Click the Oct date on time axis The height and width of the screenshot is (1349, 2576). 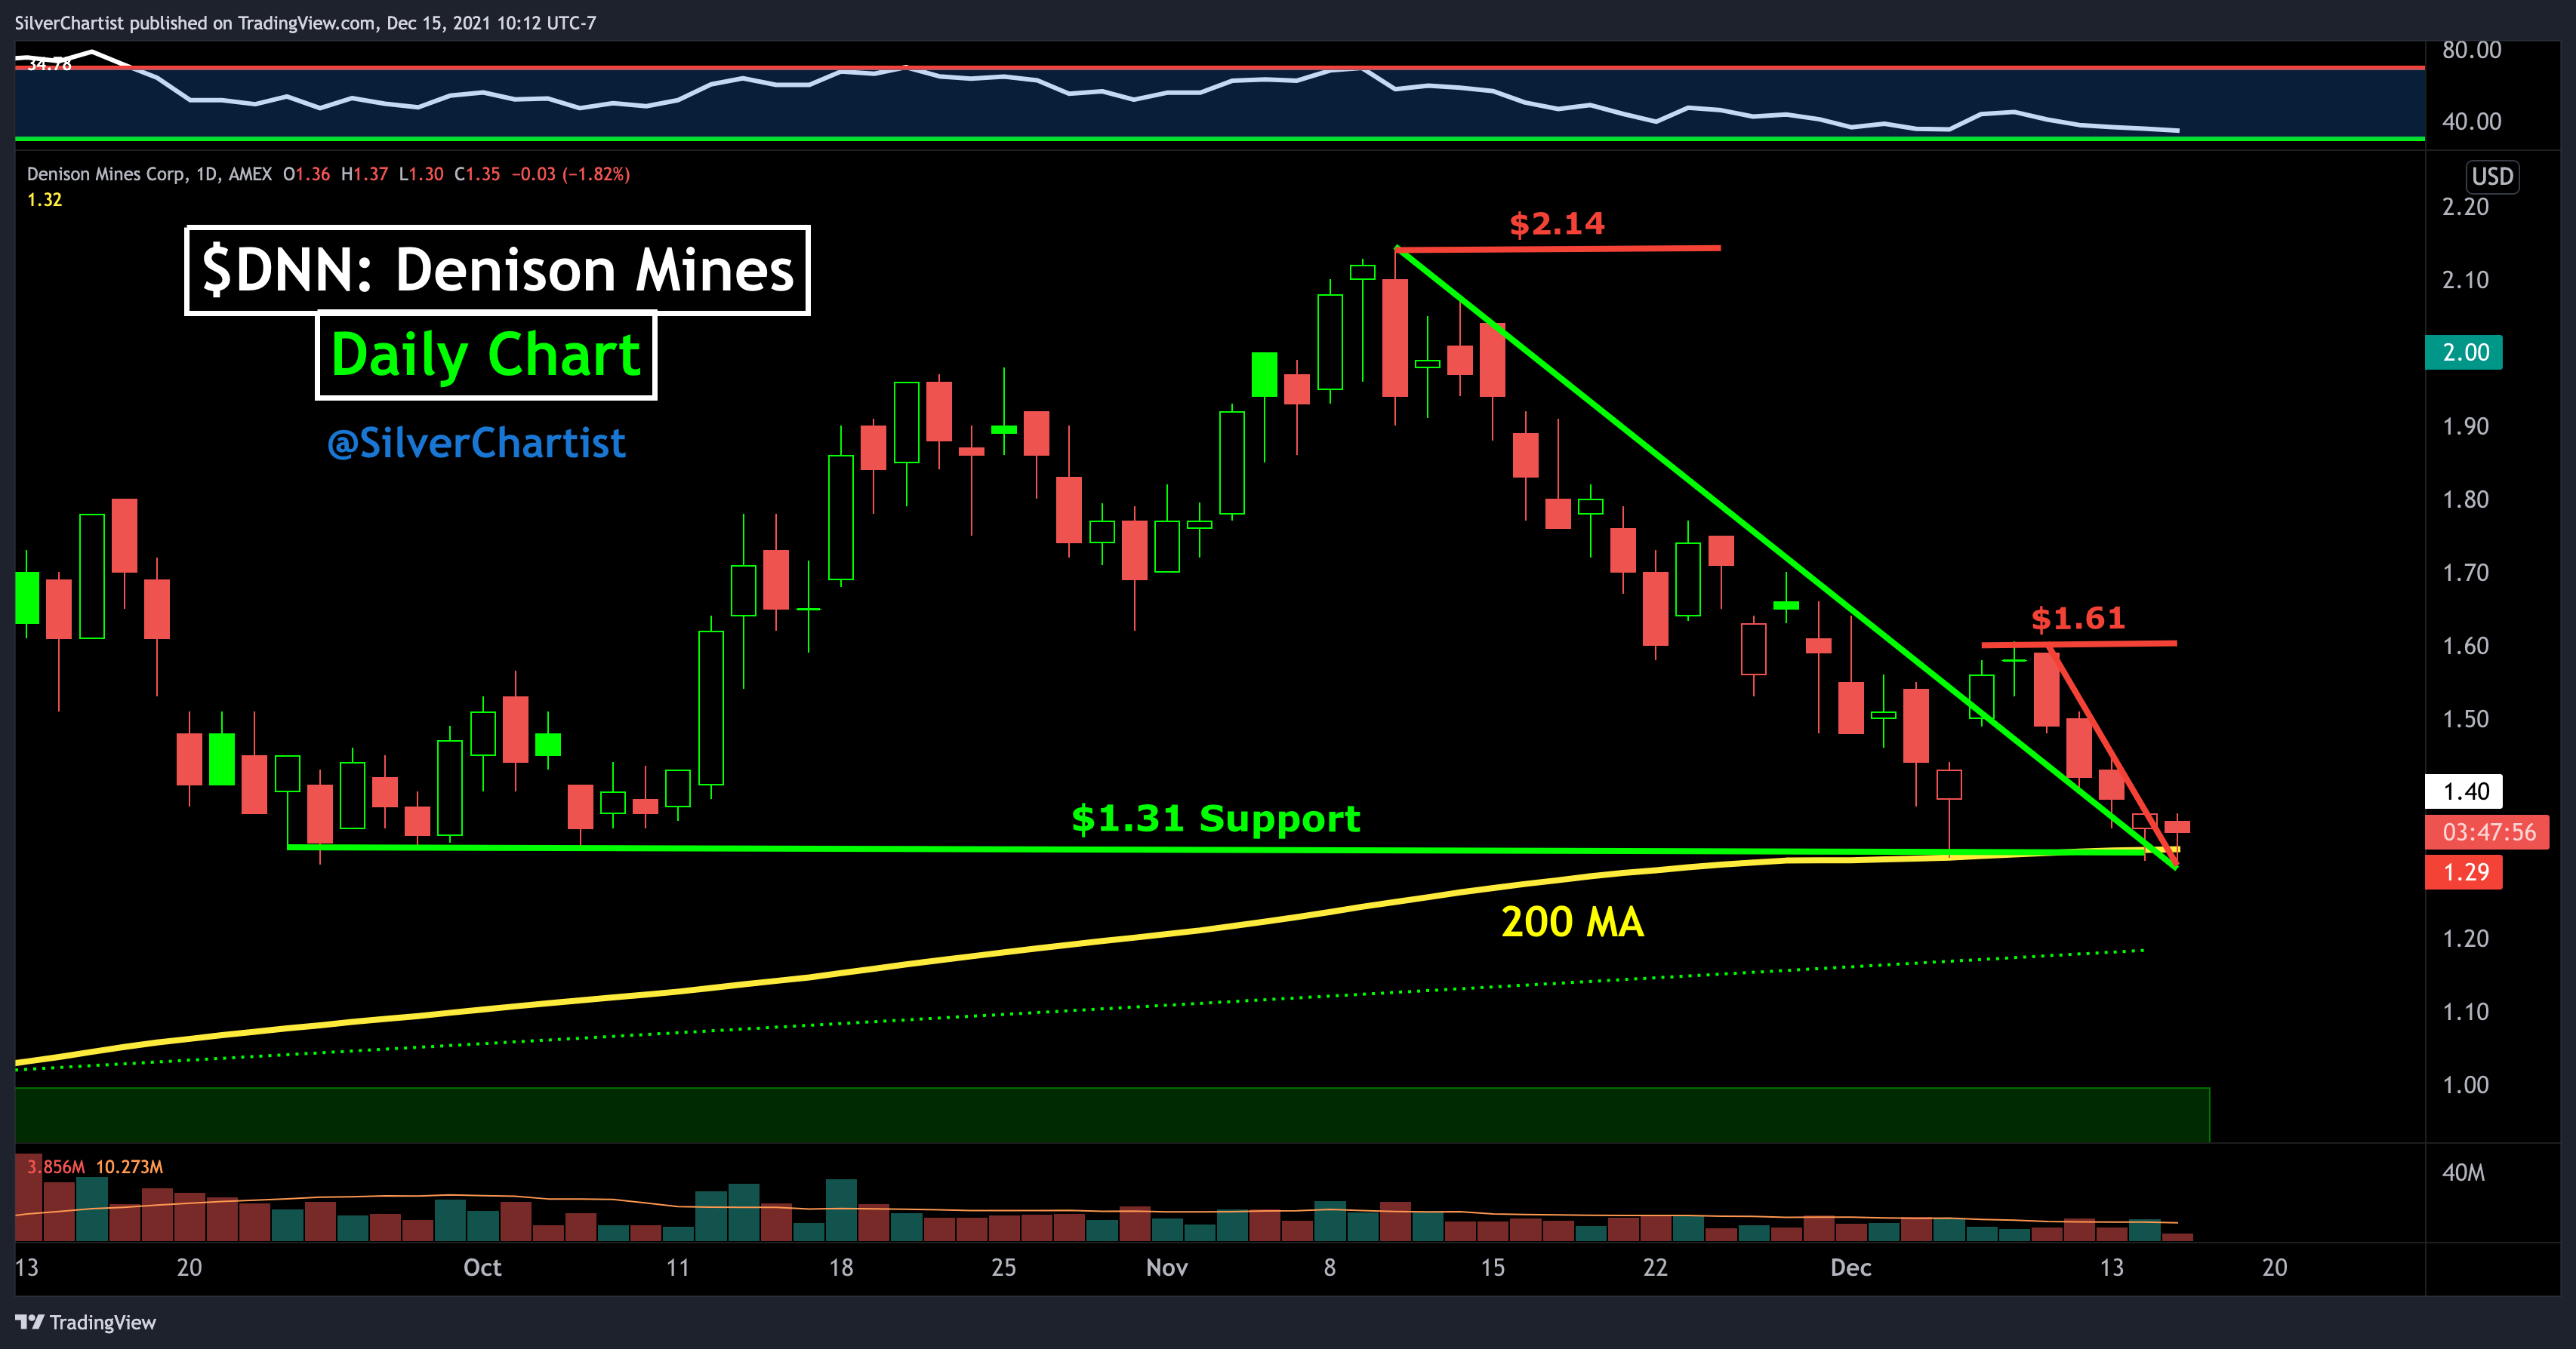[482, 1267]
